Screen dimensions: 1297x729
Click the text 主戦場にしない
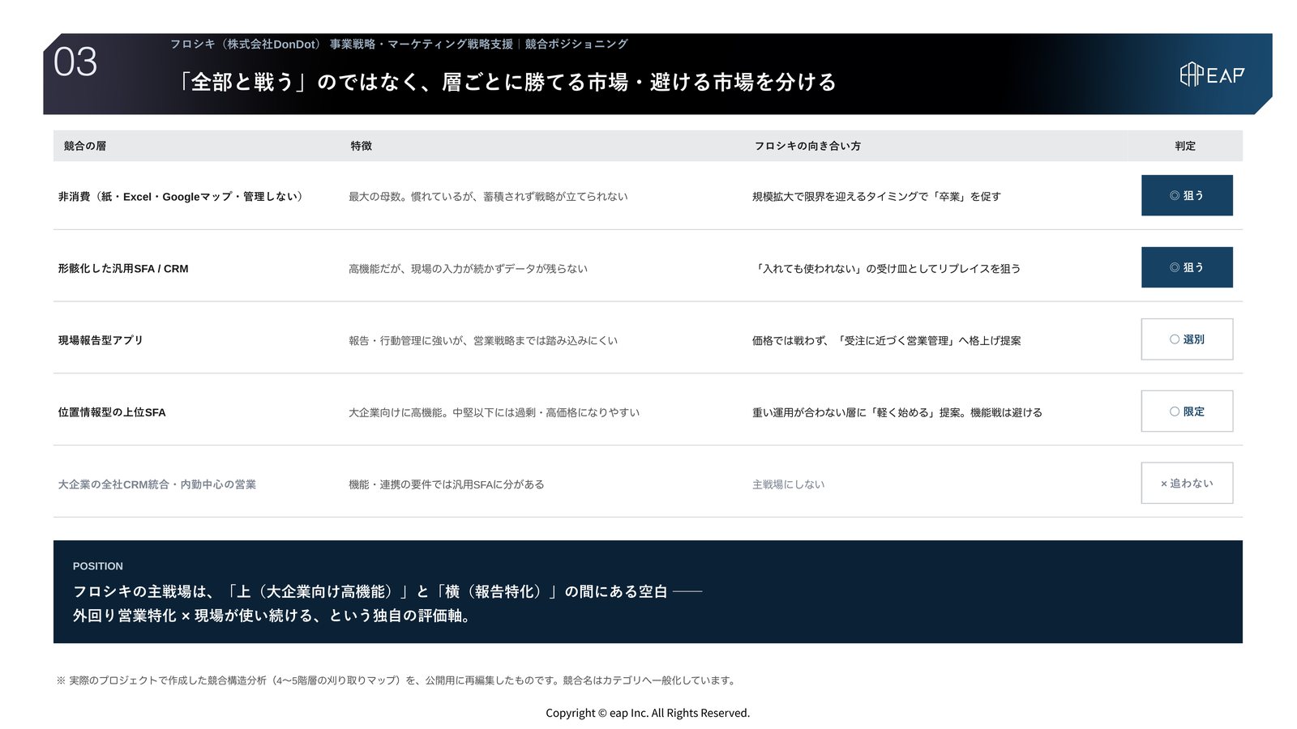(x=789, y=484)
